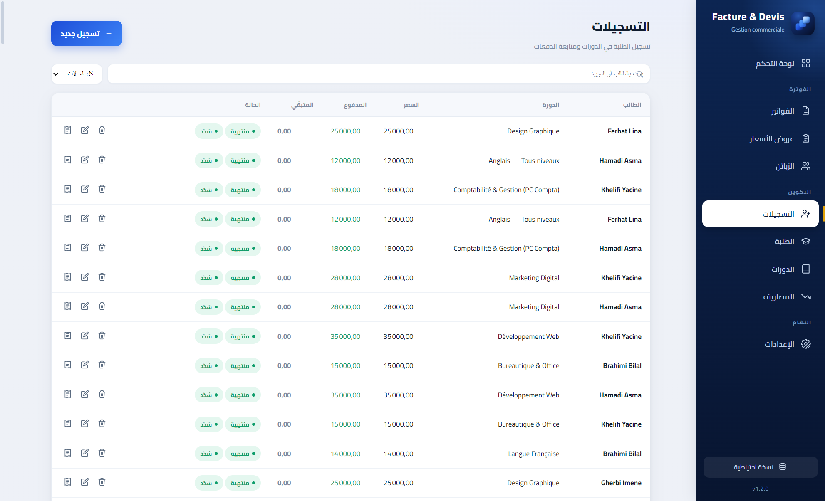Screen dimensions: 825x501
Task: Click the نسخة احتياطية backup button
Action: tap(760, 467)
